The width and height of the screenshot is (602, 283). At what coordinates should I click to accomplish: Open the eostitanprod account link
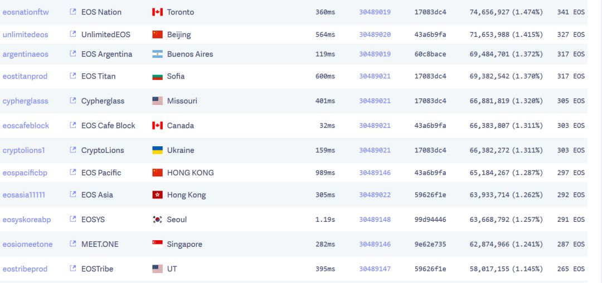pos(25,76)
